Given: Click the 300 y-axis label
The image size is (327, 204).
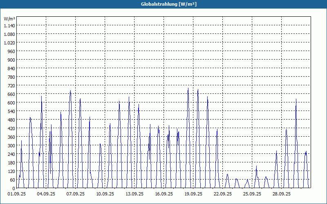Looking at the screenshot, I should (11, 146).
